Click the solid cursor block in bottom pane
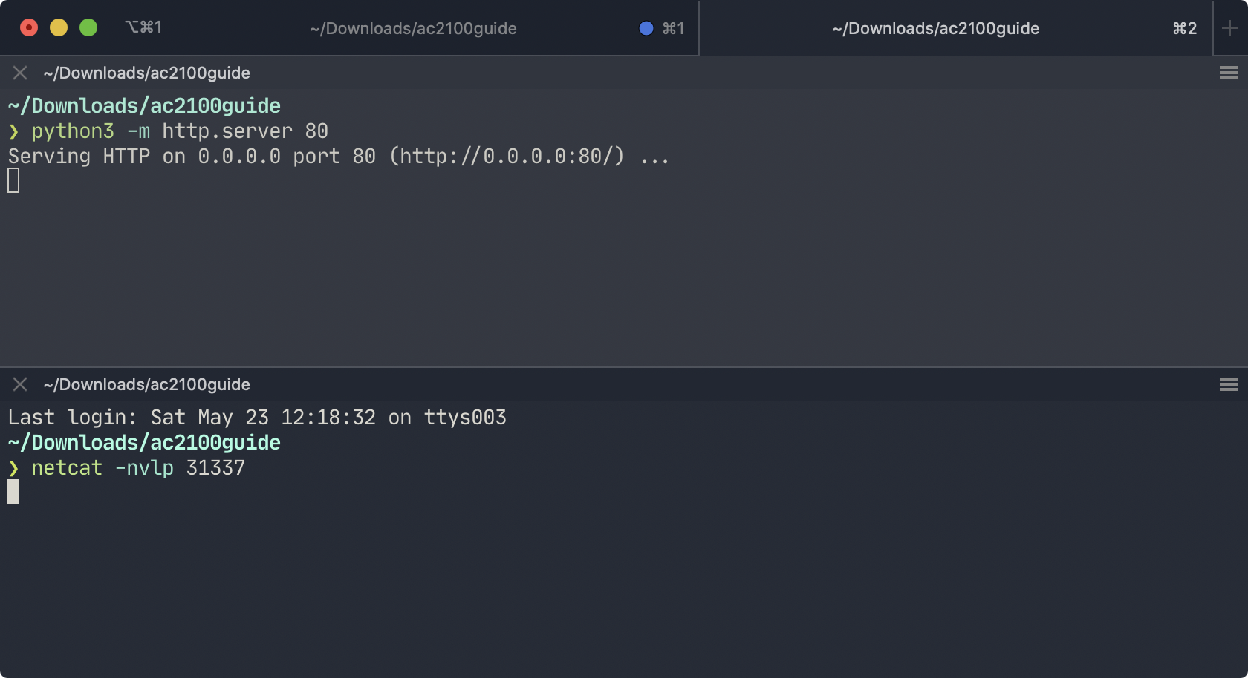 tap(13, 492)
